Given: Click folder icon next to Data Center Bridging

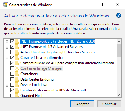Looking at the screenshot, I should (x=17, y=79).
